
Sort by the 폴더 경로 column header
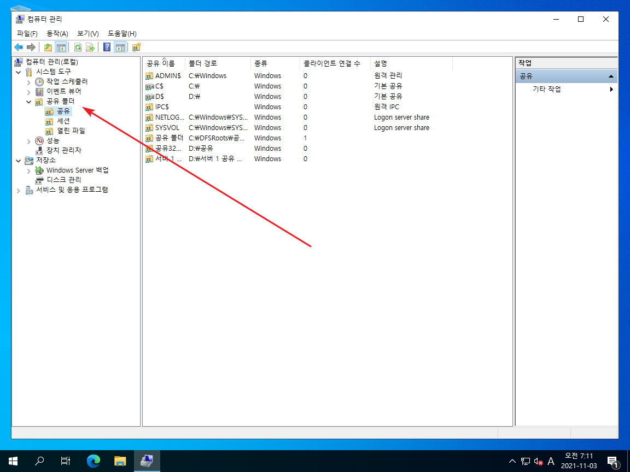[218, 63]
